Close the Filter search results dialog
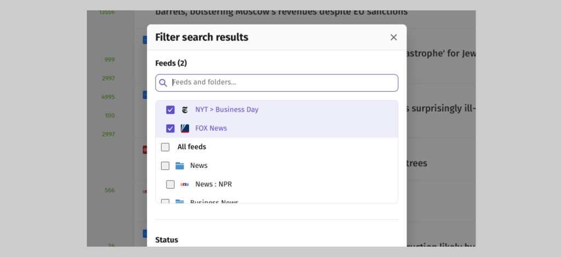561x257 pixels. coord(393,38)
